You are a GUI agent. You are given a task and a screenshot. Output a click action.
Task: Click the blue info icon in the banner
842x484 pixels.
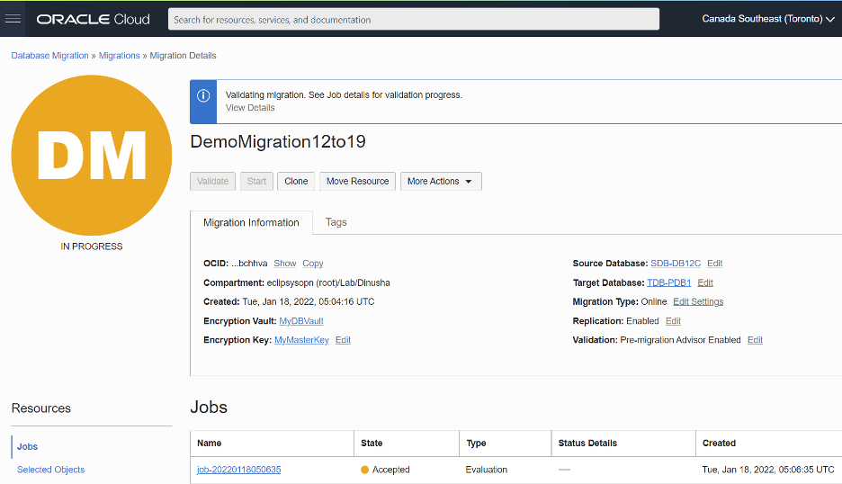(203, 95)
